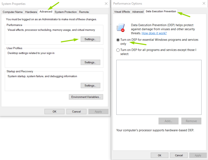Open Startup and Recovery Settings
Image resolution: width=208 pixels, height=160 pixels.
[x=90, y=85]
